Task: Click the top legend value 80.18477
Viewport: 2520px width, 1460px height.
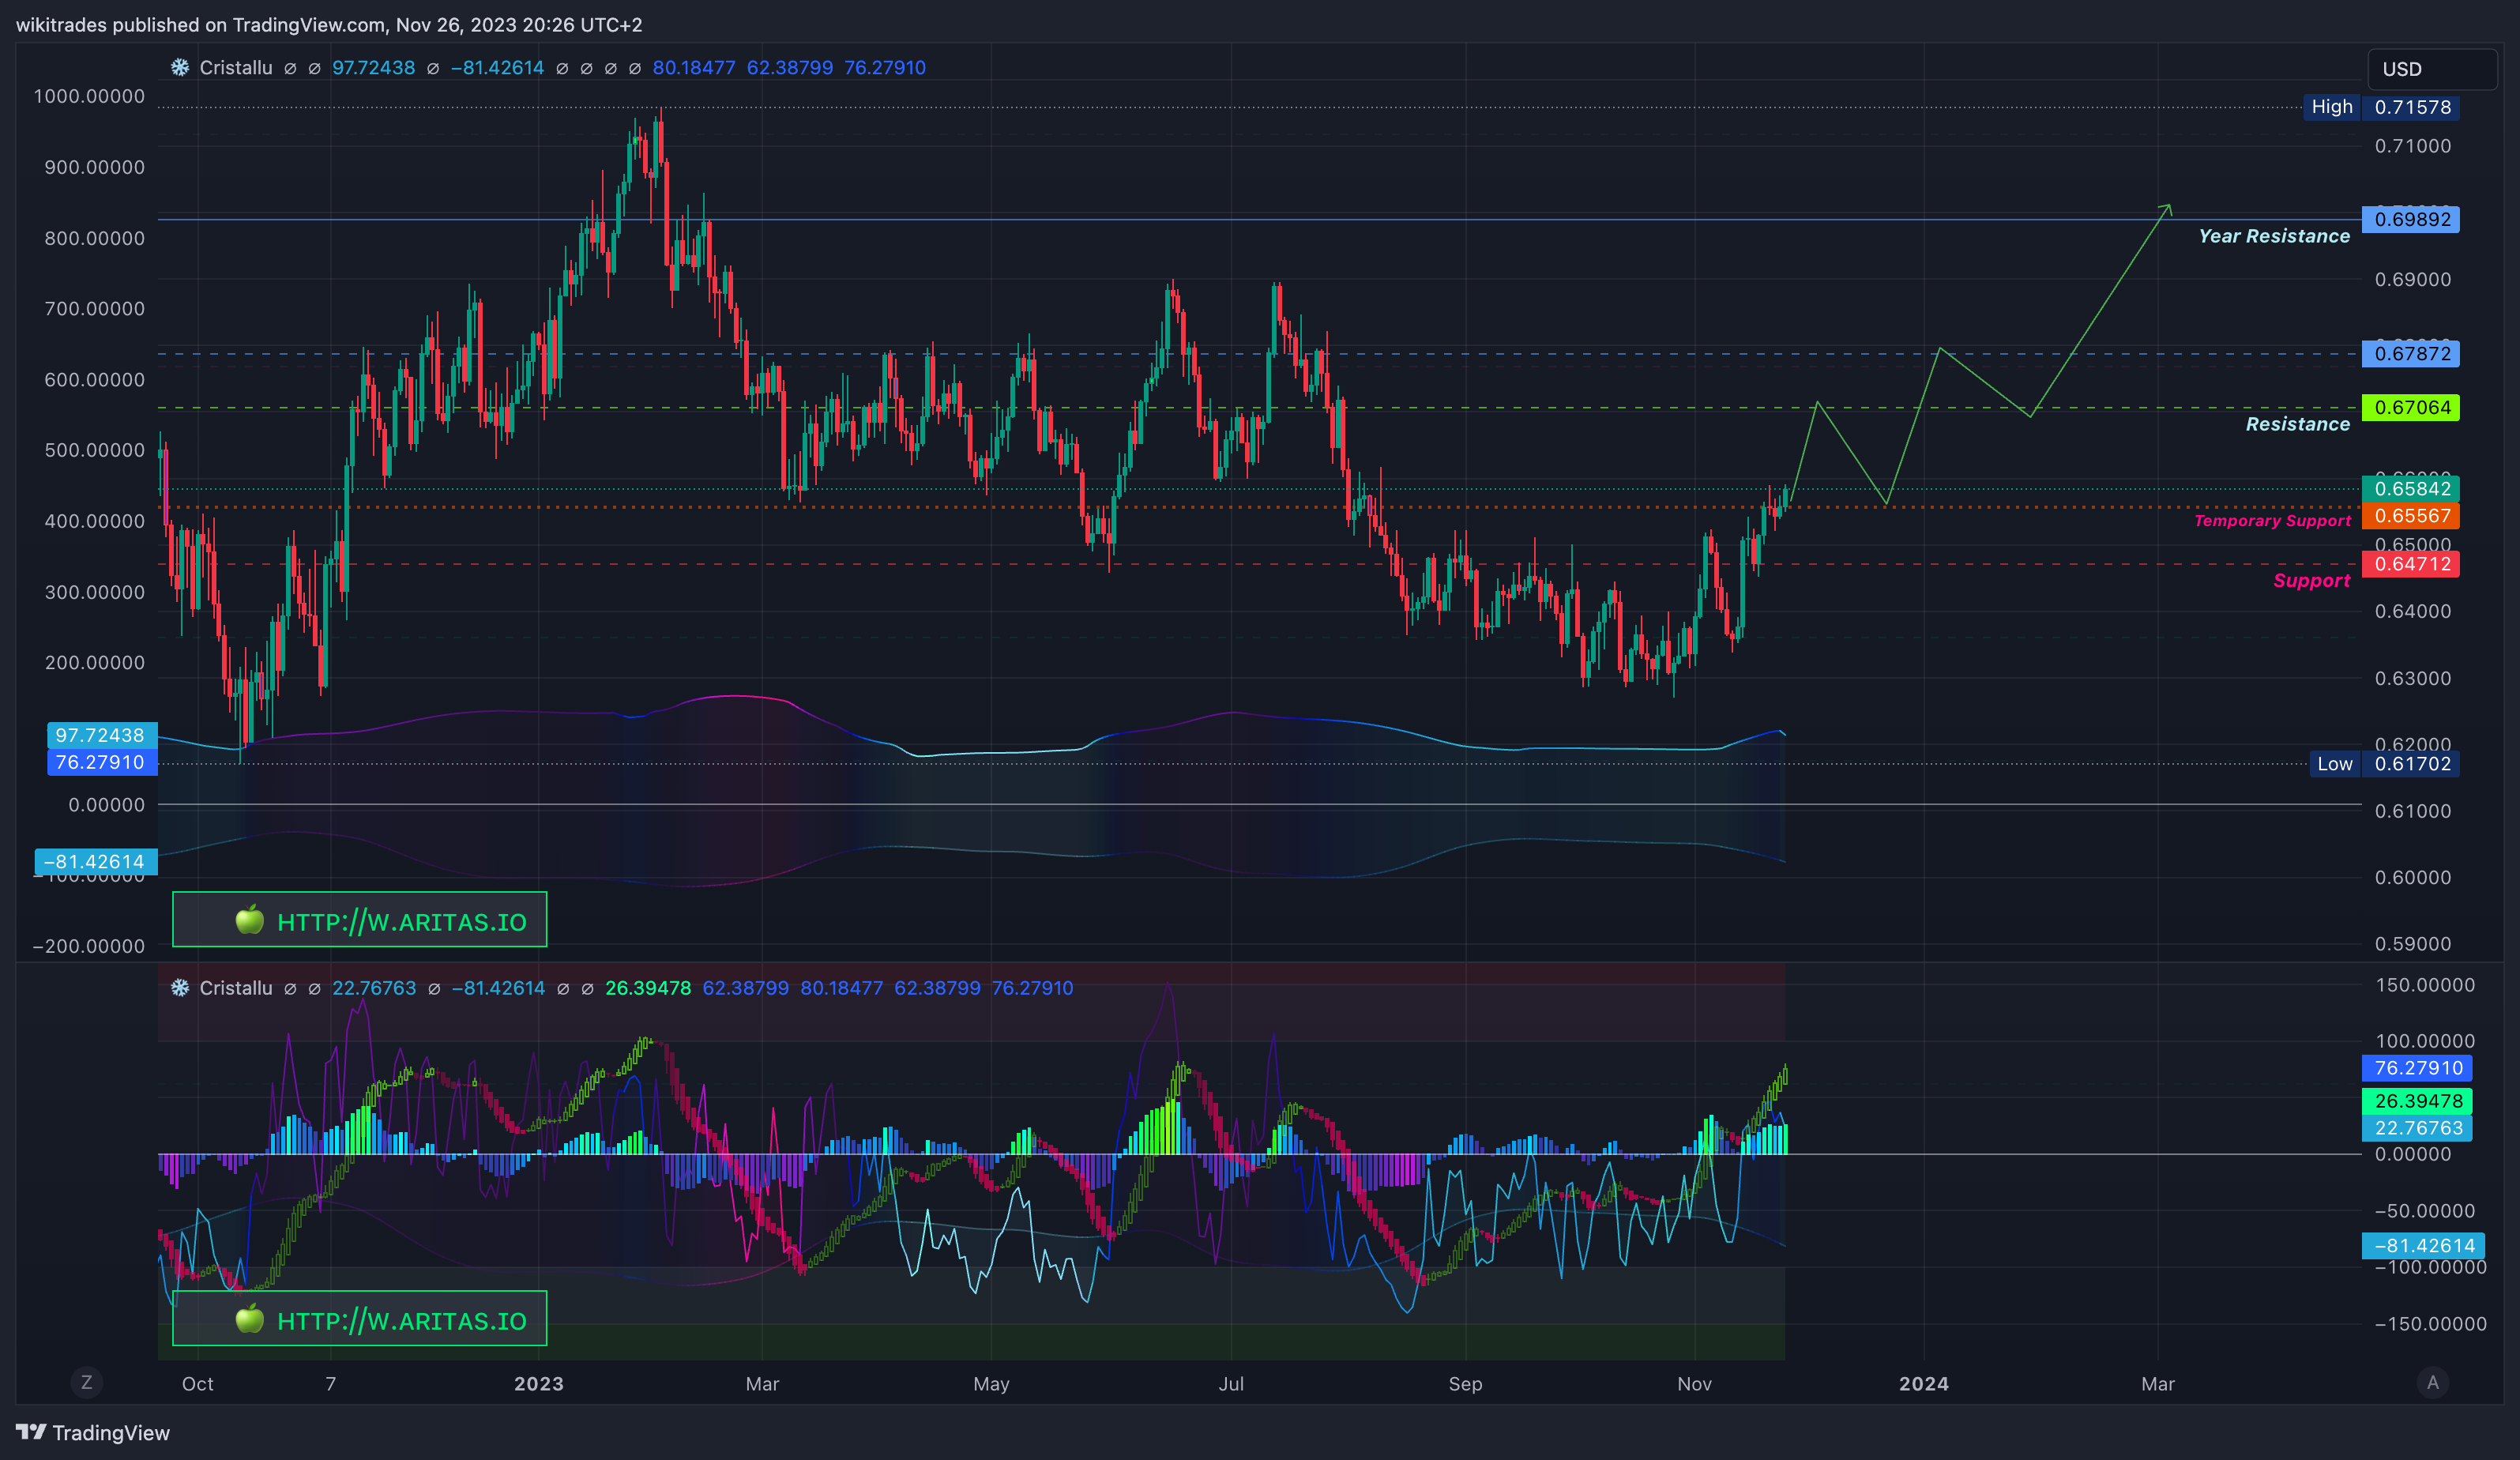Action: (x=694, y=68)
